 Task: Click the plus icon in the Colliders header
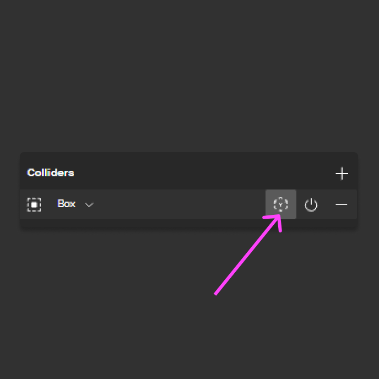(x=342, y=174)
